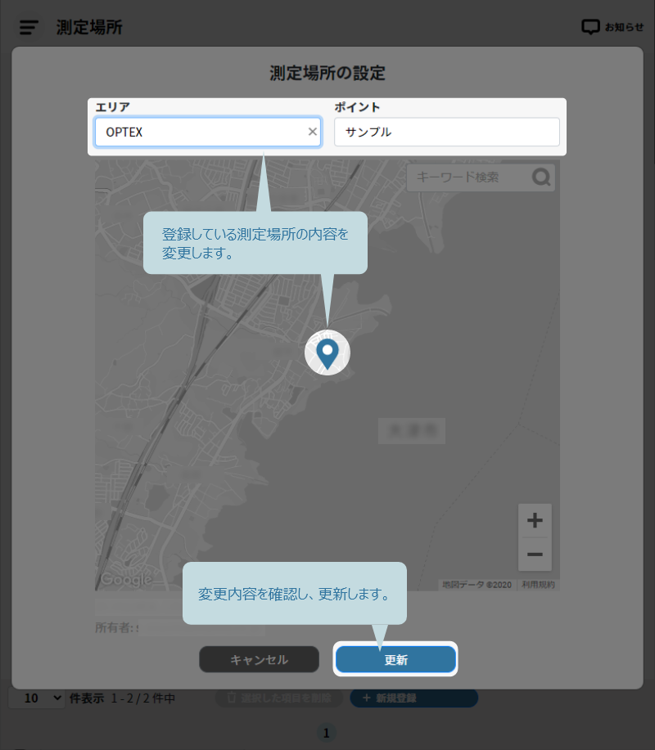
Task: Open the 利用規約 map terms link
Action: click(538, 585)
